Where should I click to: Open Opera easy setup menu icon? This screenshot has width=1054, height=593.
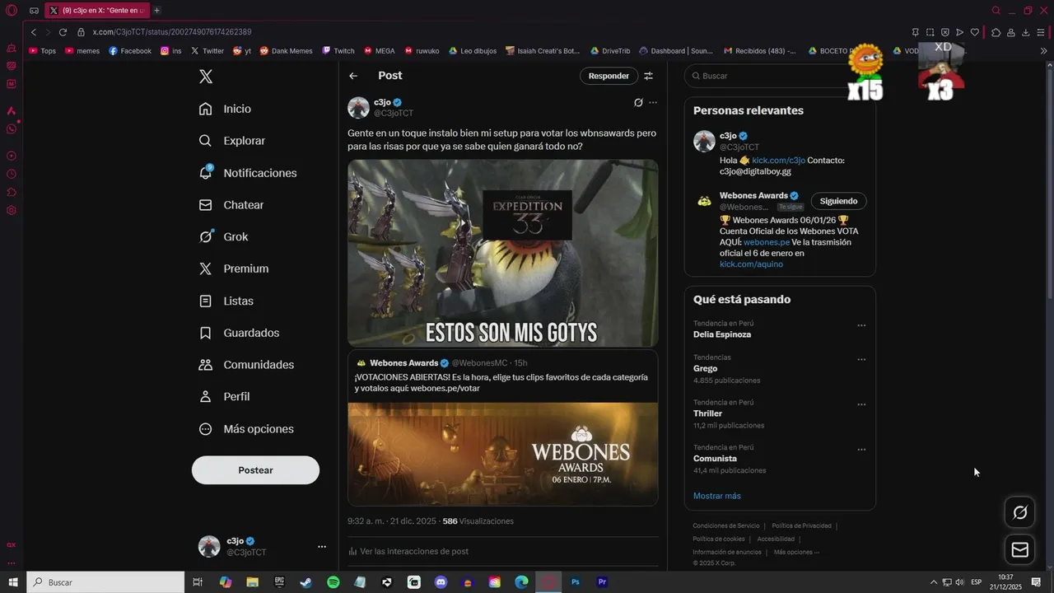click(x=1041, y=32)
